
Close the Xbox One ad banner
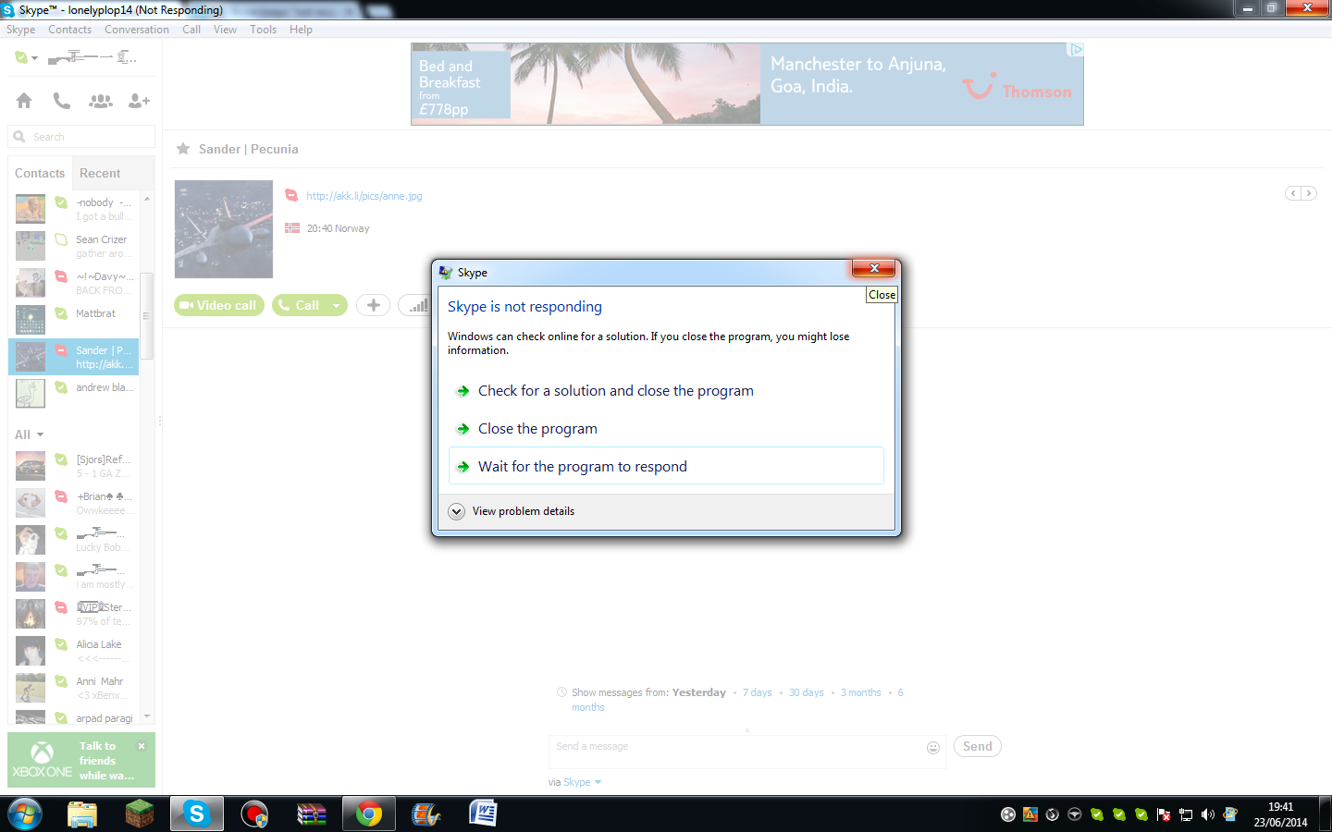[142, 746]
